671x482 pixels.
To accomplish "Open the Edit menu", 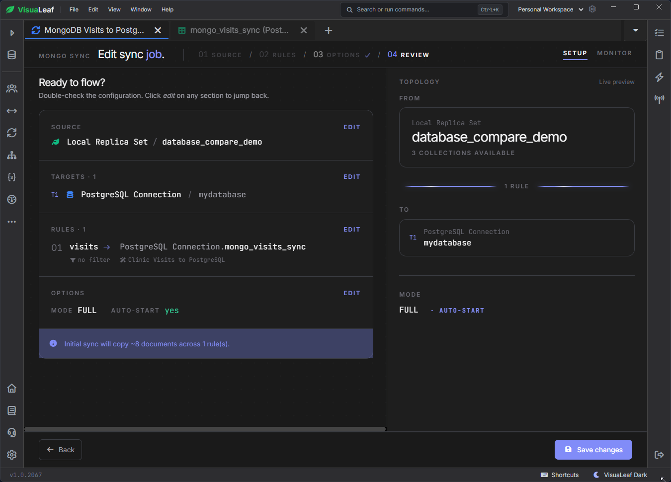I will click(x=93, y=9).
